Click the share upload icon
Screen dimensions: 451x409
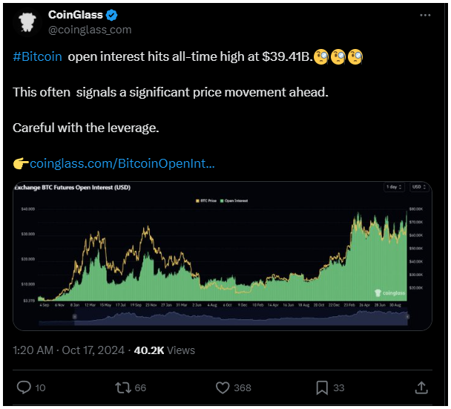pyautogui.click(x=421, y=387)
